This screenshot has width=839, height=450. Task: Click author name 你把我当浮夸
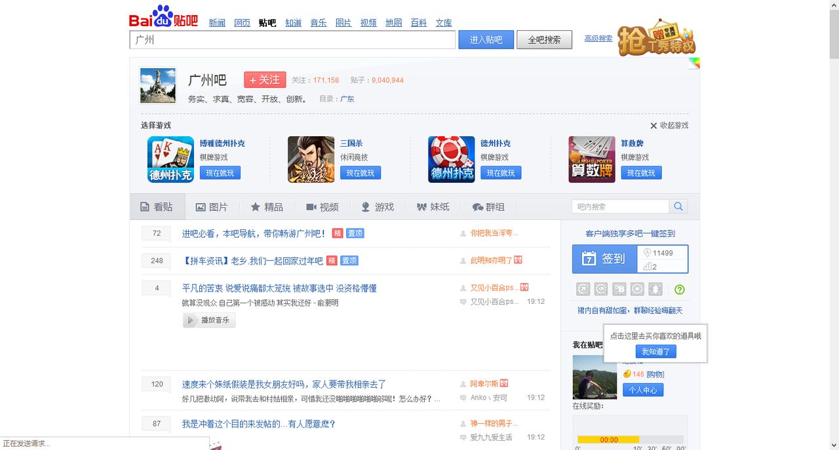click(x=494, y=233)
